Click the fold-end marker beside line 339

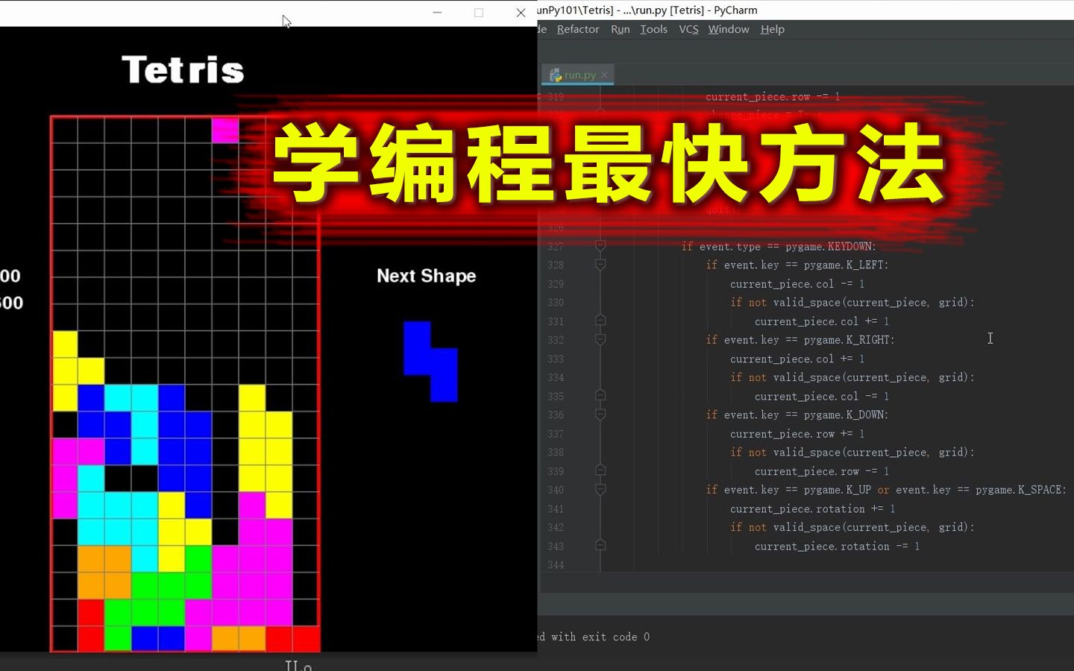coord(600,471)
